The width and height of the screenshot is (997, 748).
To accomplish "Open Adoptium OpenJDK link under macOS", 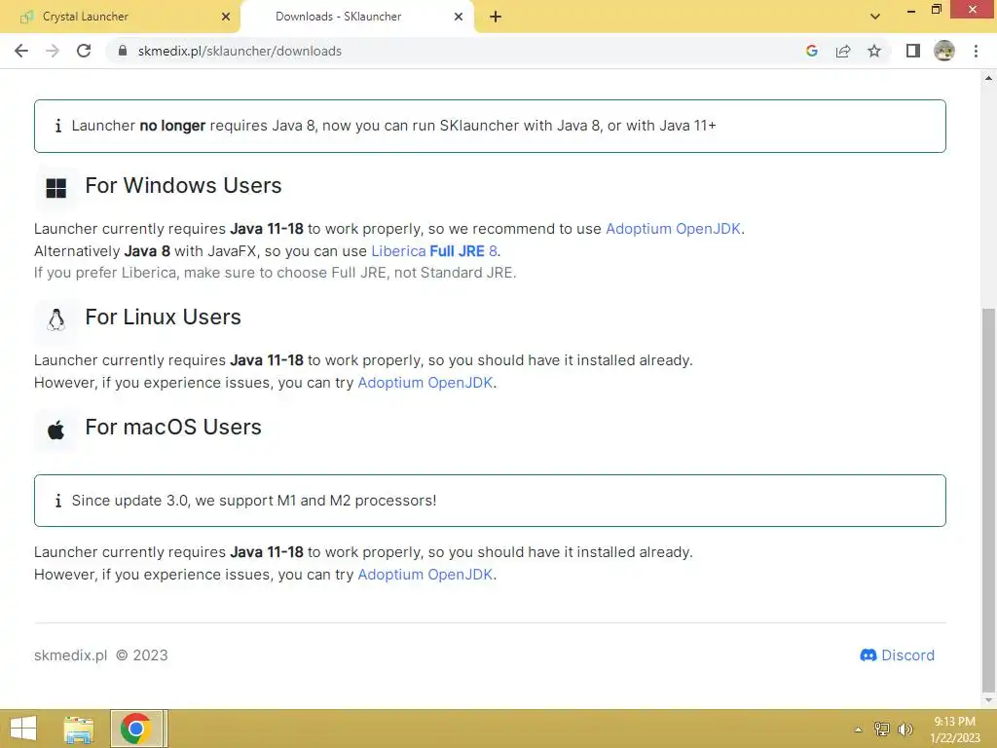I will (x=425, y=575).
